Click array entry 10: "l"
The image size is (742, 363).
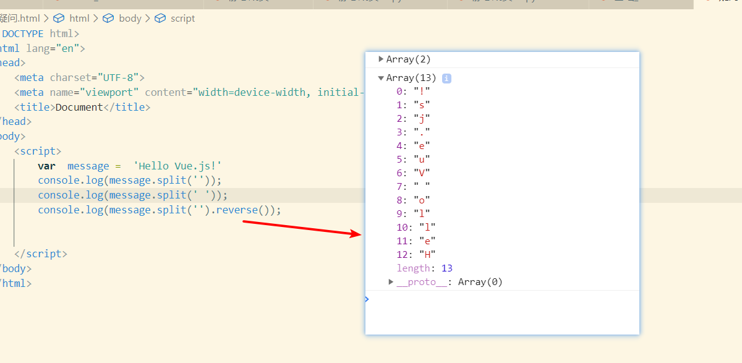point(416,228)
